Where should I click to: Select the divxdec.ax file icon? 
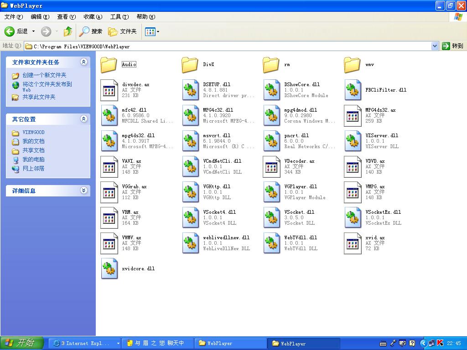point(109,90)
